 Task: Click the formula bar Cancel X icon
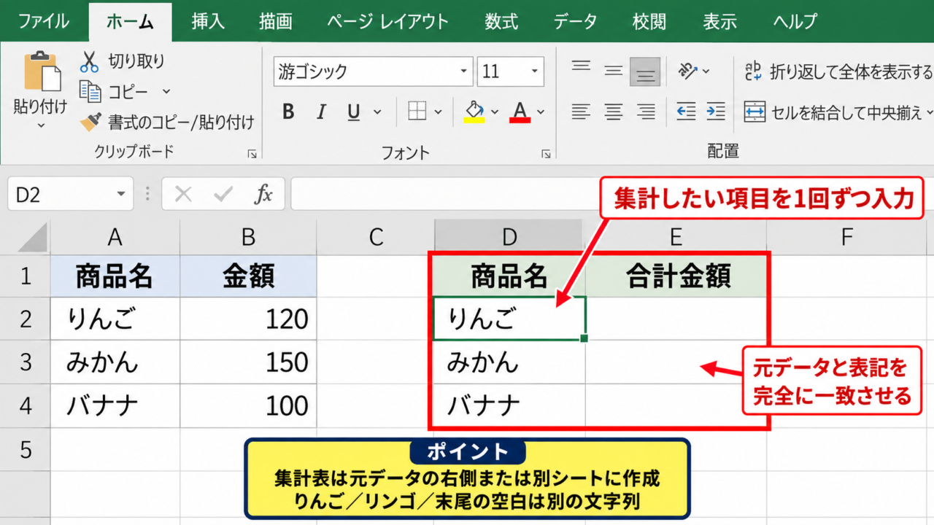coord(183,194)
